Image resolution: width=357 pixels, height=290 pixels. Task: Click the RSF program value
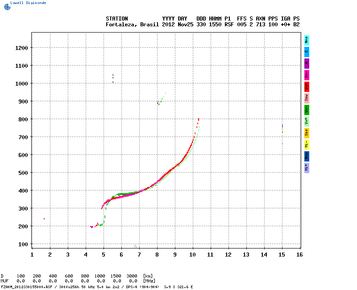tap(229, 25)
